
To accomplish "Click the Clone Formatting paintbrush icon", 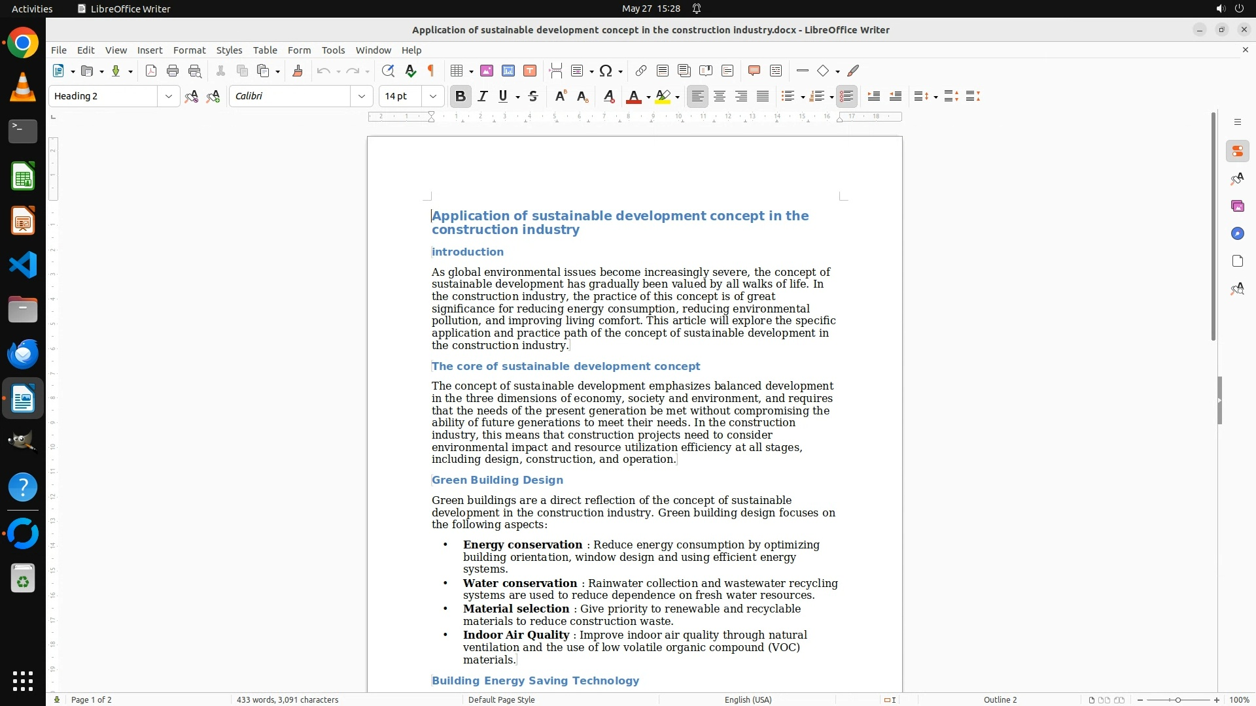I will tap(298, 71).
